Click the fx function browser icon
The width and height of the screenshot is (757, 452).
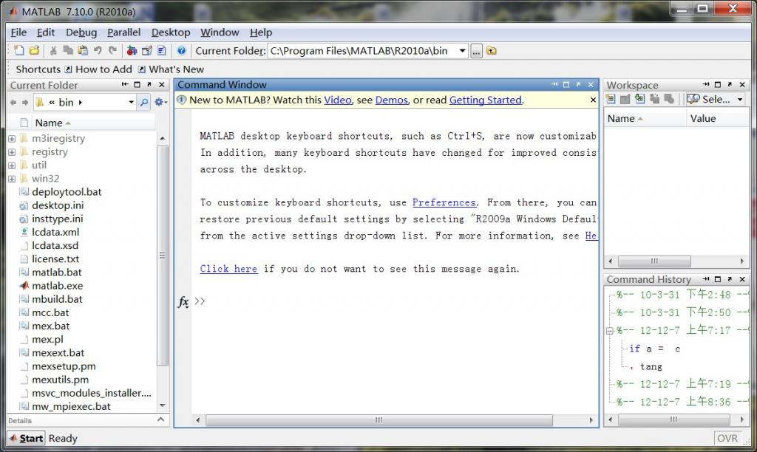(x=183, y=302)
